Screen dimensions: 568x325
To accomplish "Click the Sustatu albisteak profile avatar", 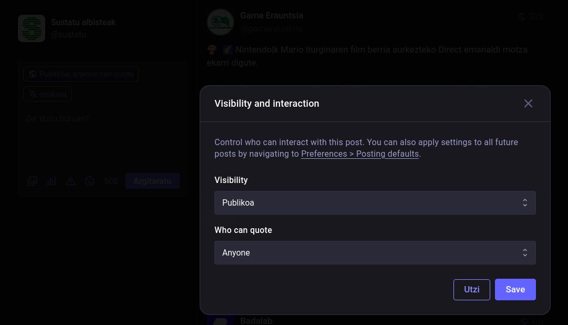I will pos(32,28).
